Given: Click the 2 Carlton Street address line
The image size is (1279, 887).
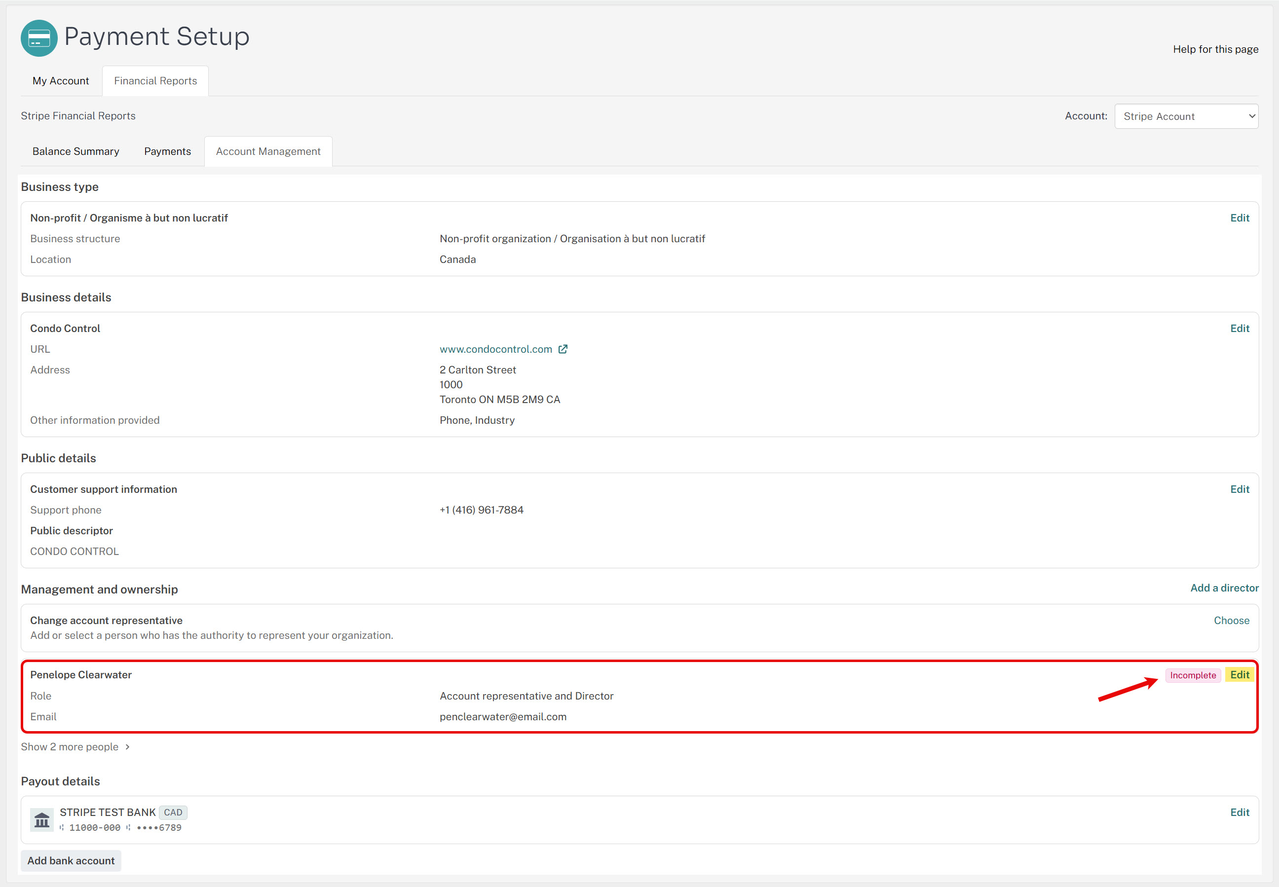Looking at the screenshot, I should pyautogui.click(x=478, y=370).
